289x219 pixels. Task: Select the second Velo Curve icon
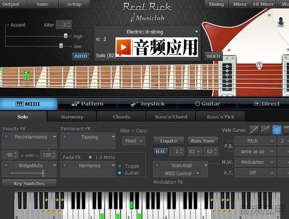(x=265, y=130)
